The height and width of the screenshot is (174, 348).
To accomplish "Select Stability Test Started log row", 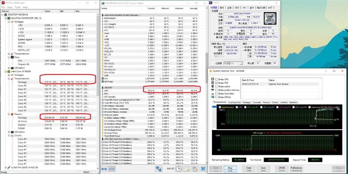I will 280,84.
